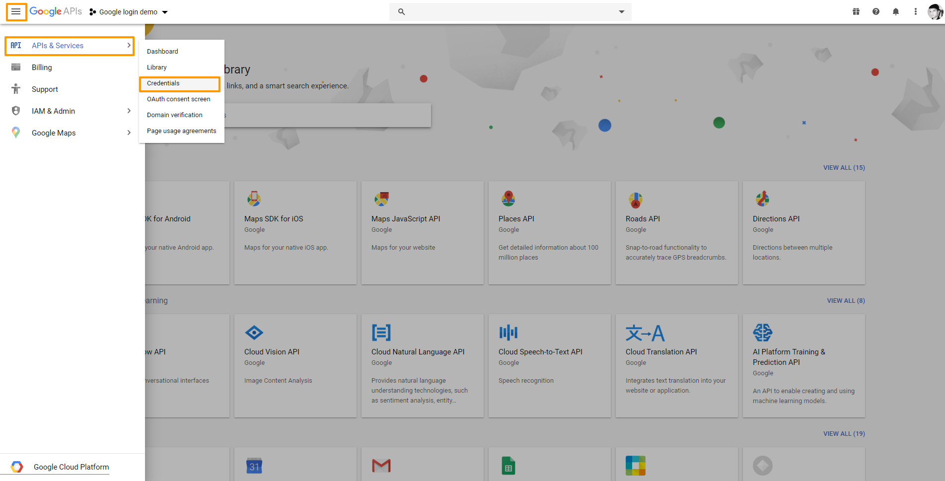Viewport: 945px width, 481px height.
Task: Click the Roads API icon
Action: [x=636, y=200]
